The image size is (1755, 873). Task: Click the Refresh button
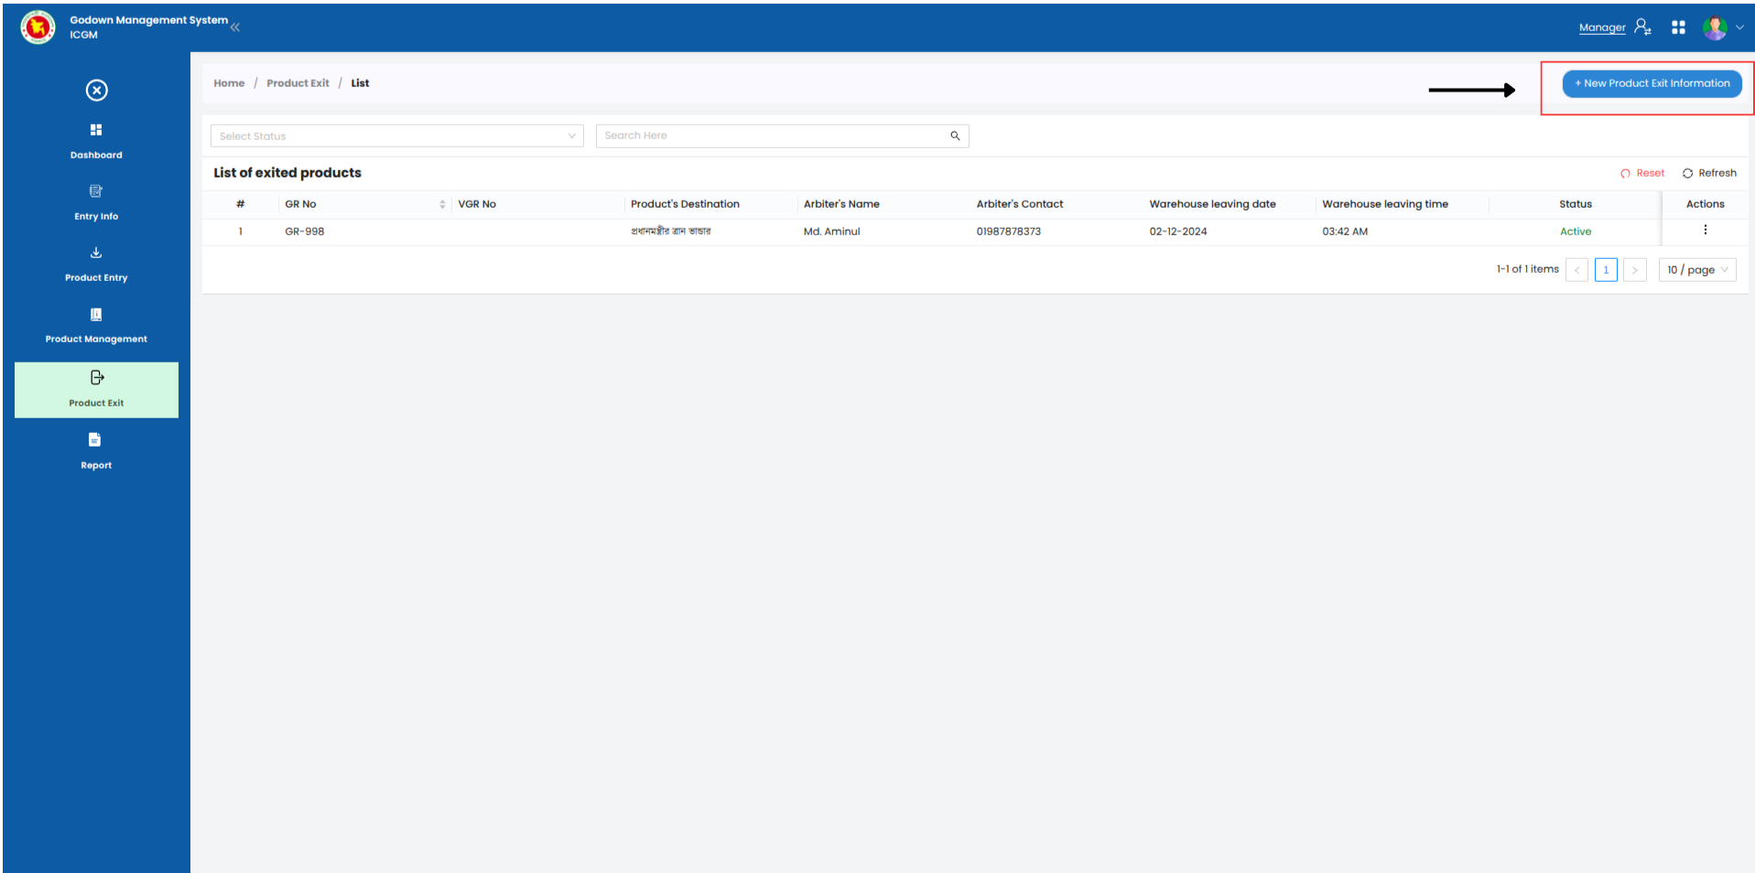coord(1709,173)
